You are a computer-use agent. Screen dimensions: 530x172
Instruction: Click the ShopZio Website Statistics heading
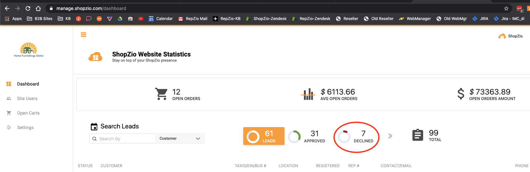151,54
